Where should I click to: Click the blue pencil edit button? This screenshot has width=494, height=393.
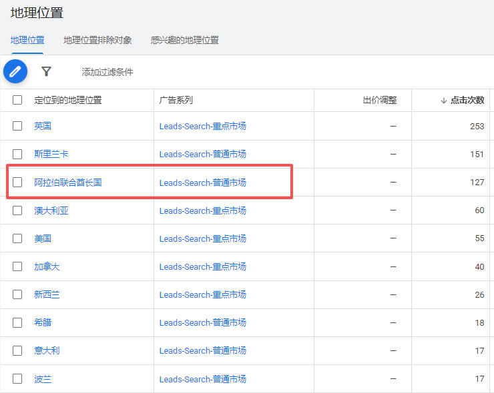(15, 71)
